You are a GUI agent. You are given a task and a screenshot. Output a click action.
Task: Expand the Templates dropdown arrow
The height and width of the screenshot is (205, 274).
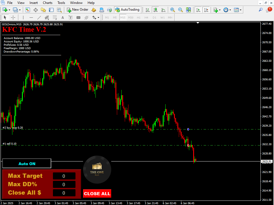click(x=240, y=10)
